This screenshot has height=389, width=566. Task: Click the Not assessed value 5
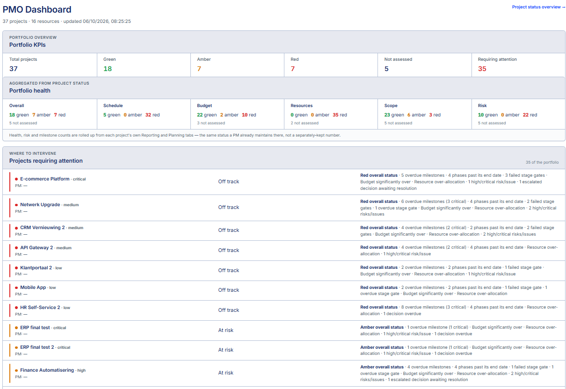[x=386, y=69]
